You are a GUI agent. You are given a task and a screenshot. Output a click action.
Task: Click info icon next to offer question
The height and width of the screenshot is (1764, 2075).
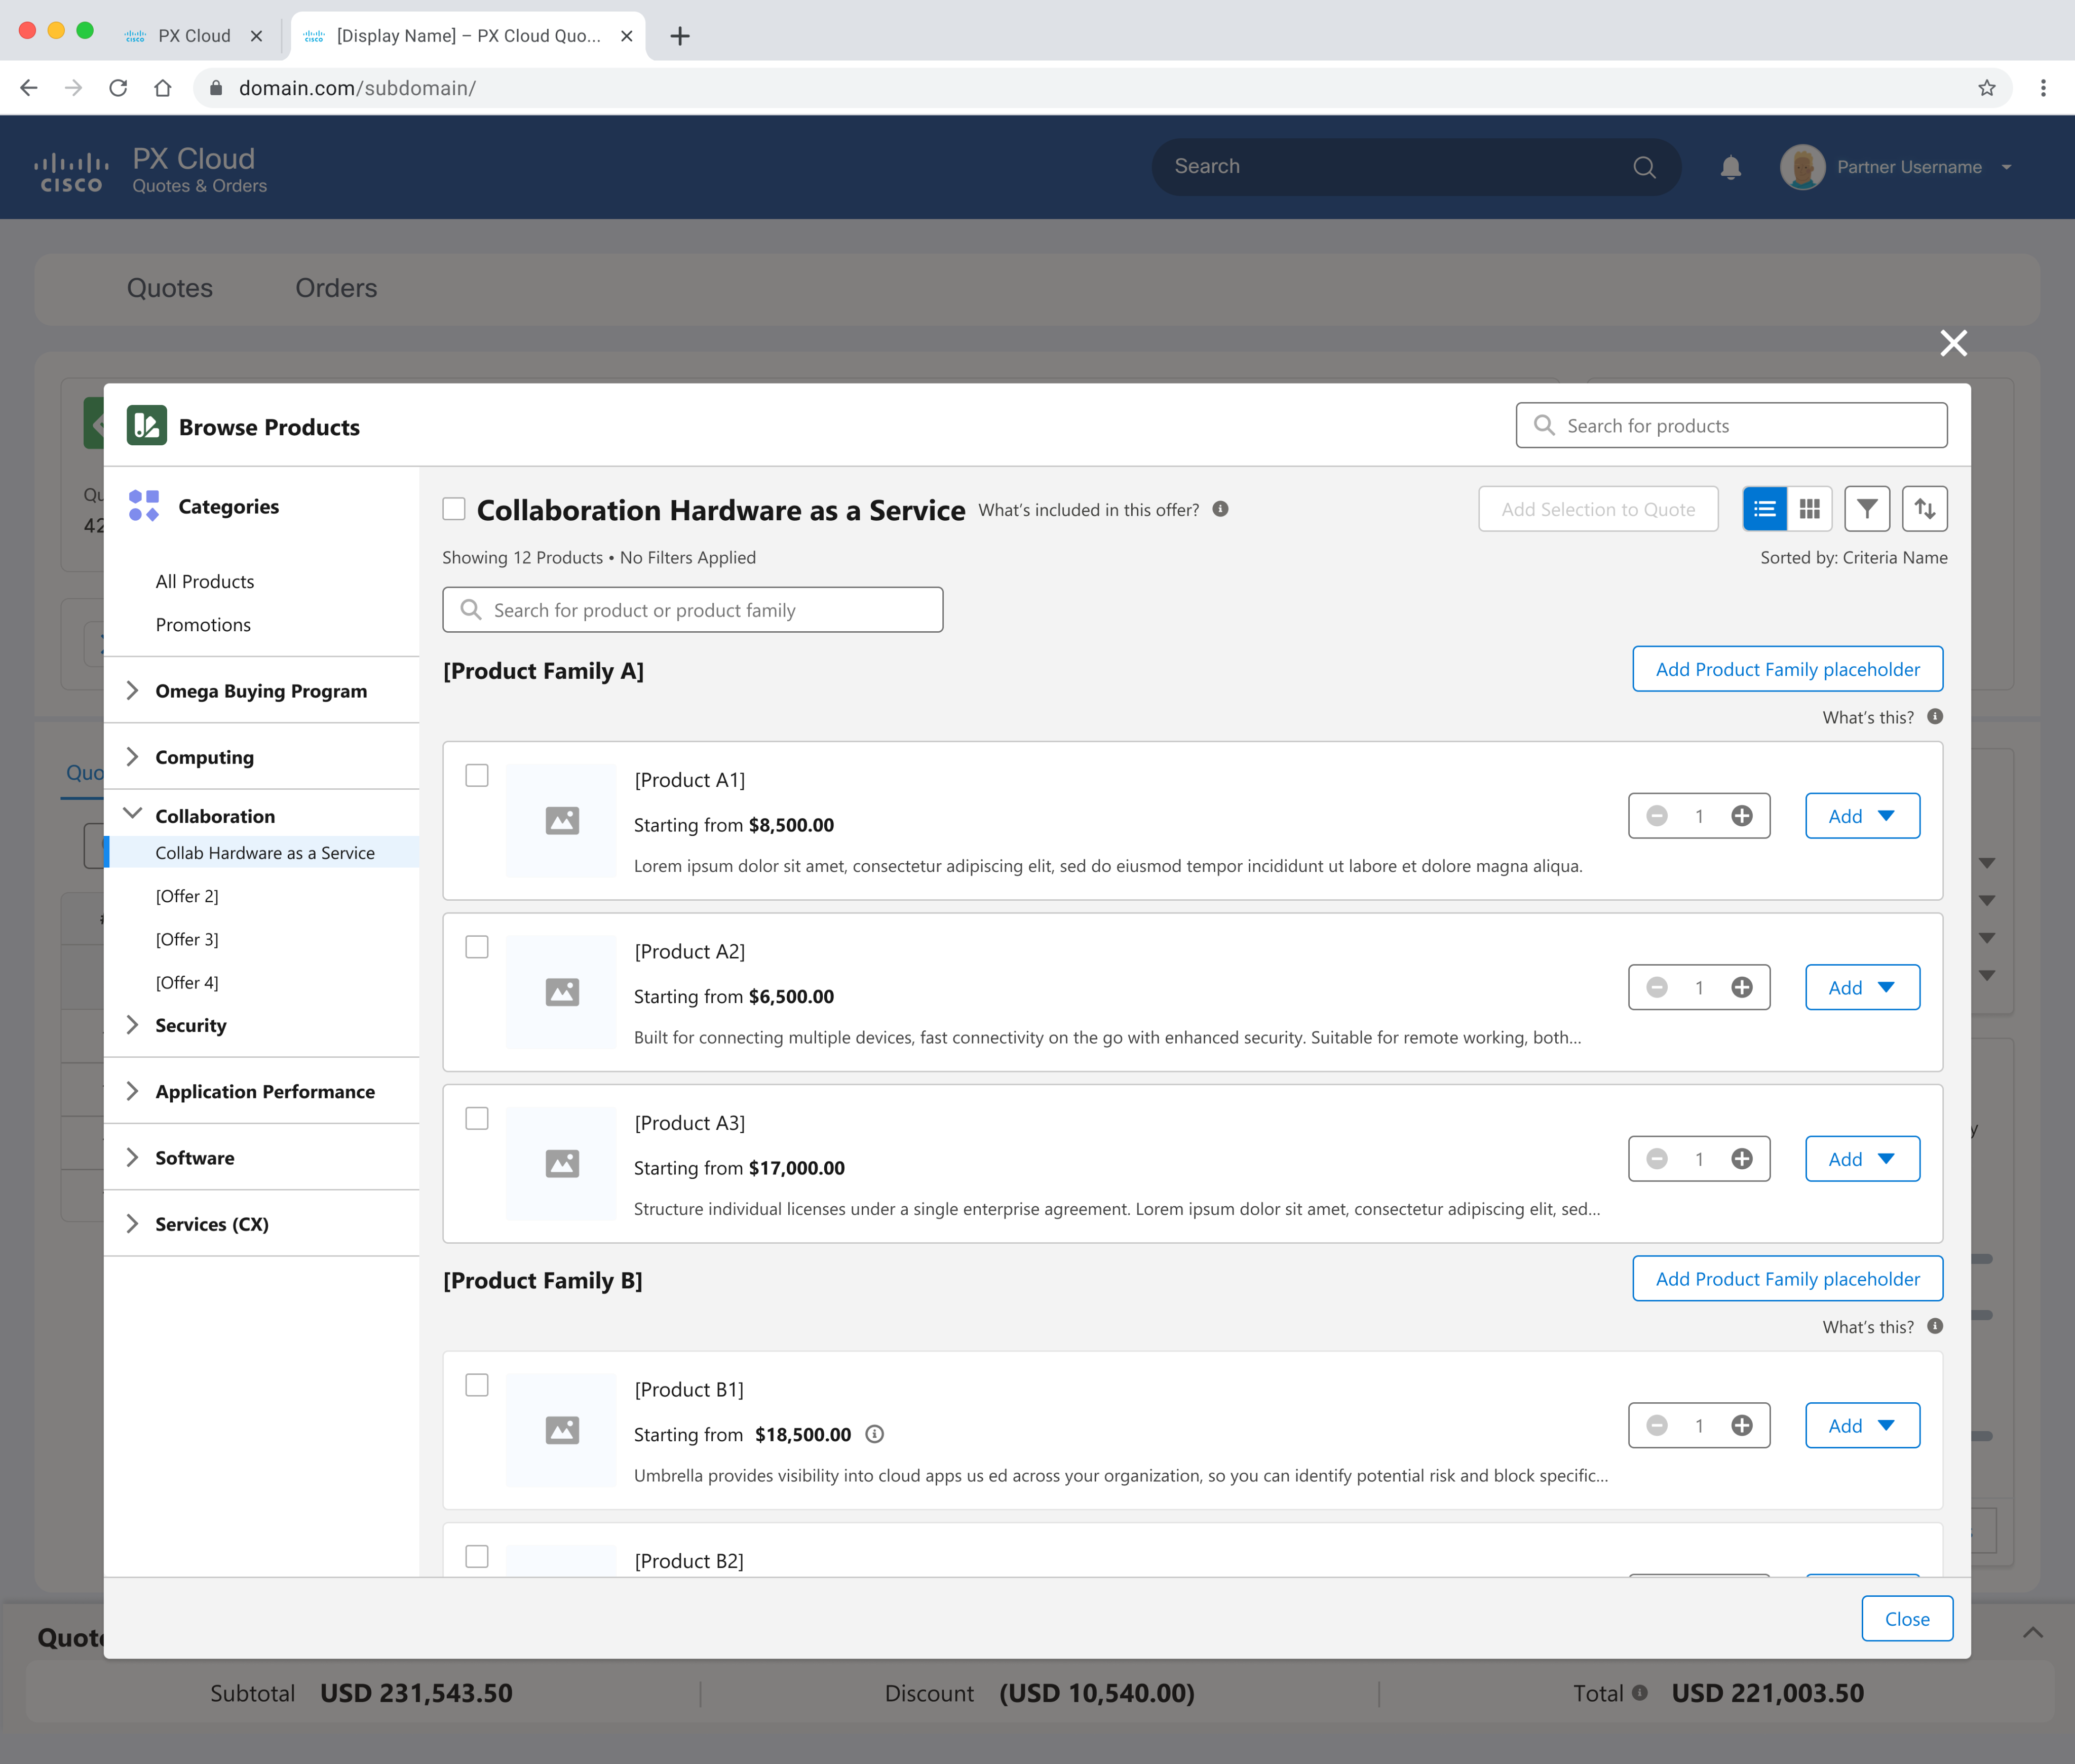point(1220,509)
